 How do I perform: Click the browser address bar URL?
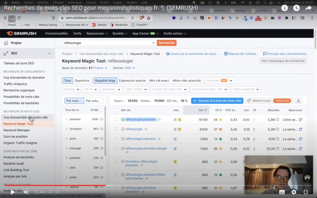pyautogui.click(x=96, y=18)
